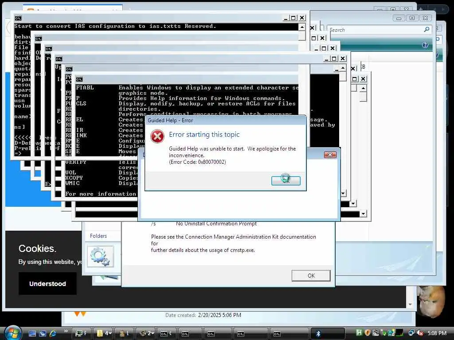Viewport: 454px width, 340px height.
Task: Click the Bluetooth taskbar button
Action: (x=328, y=333)
